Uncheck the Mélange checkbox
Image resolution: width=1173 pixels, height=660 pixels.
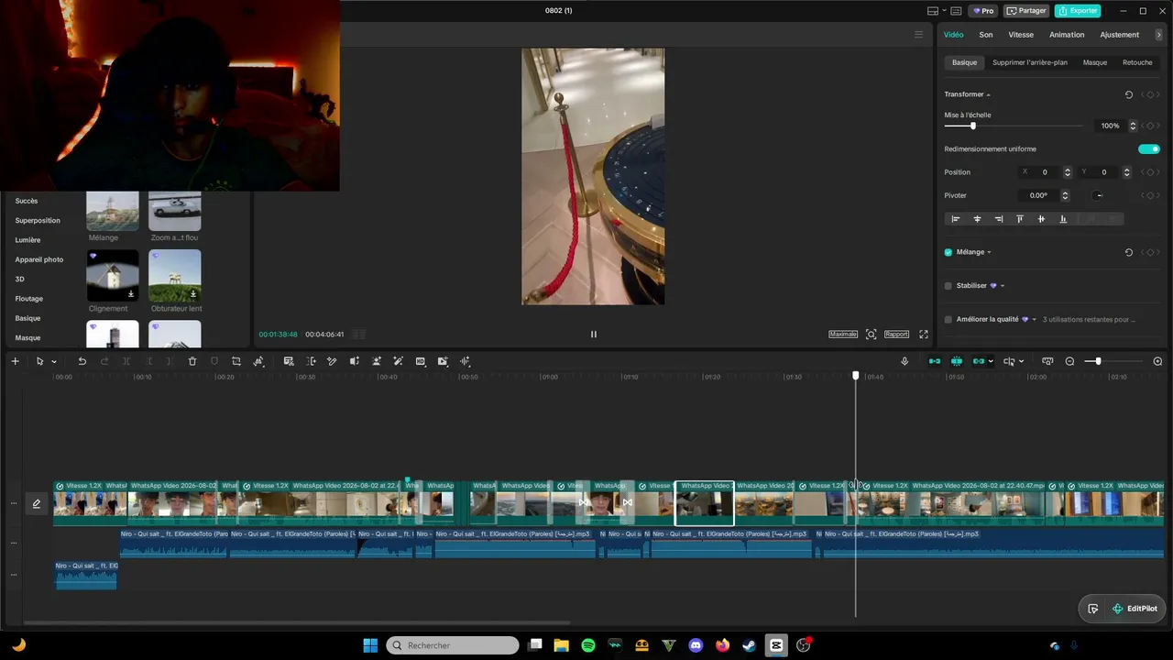[x=948, y=252]
